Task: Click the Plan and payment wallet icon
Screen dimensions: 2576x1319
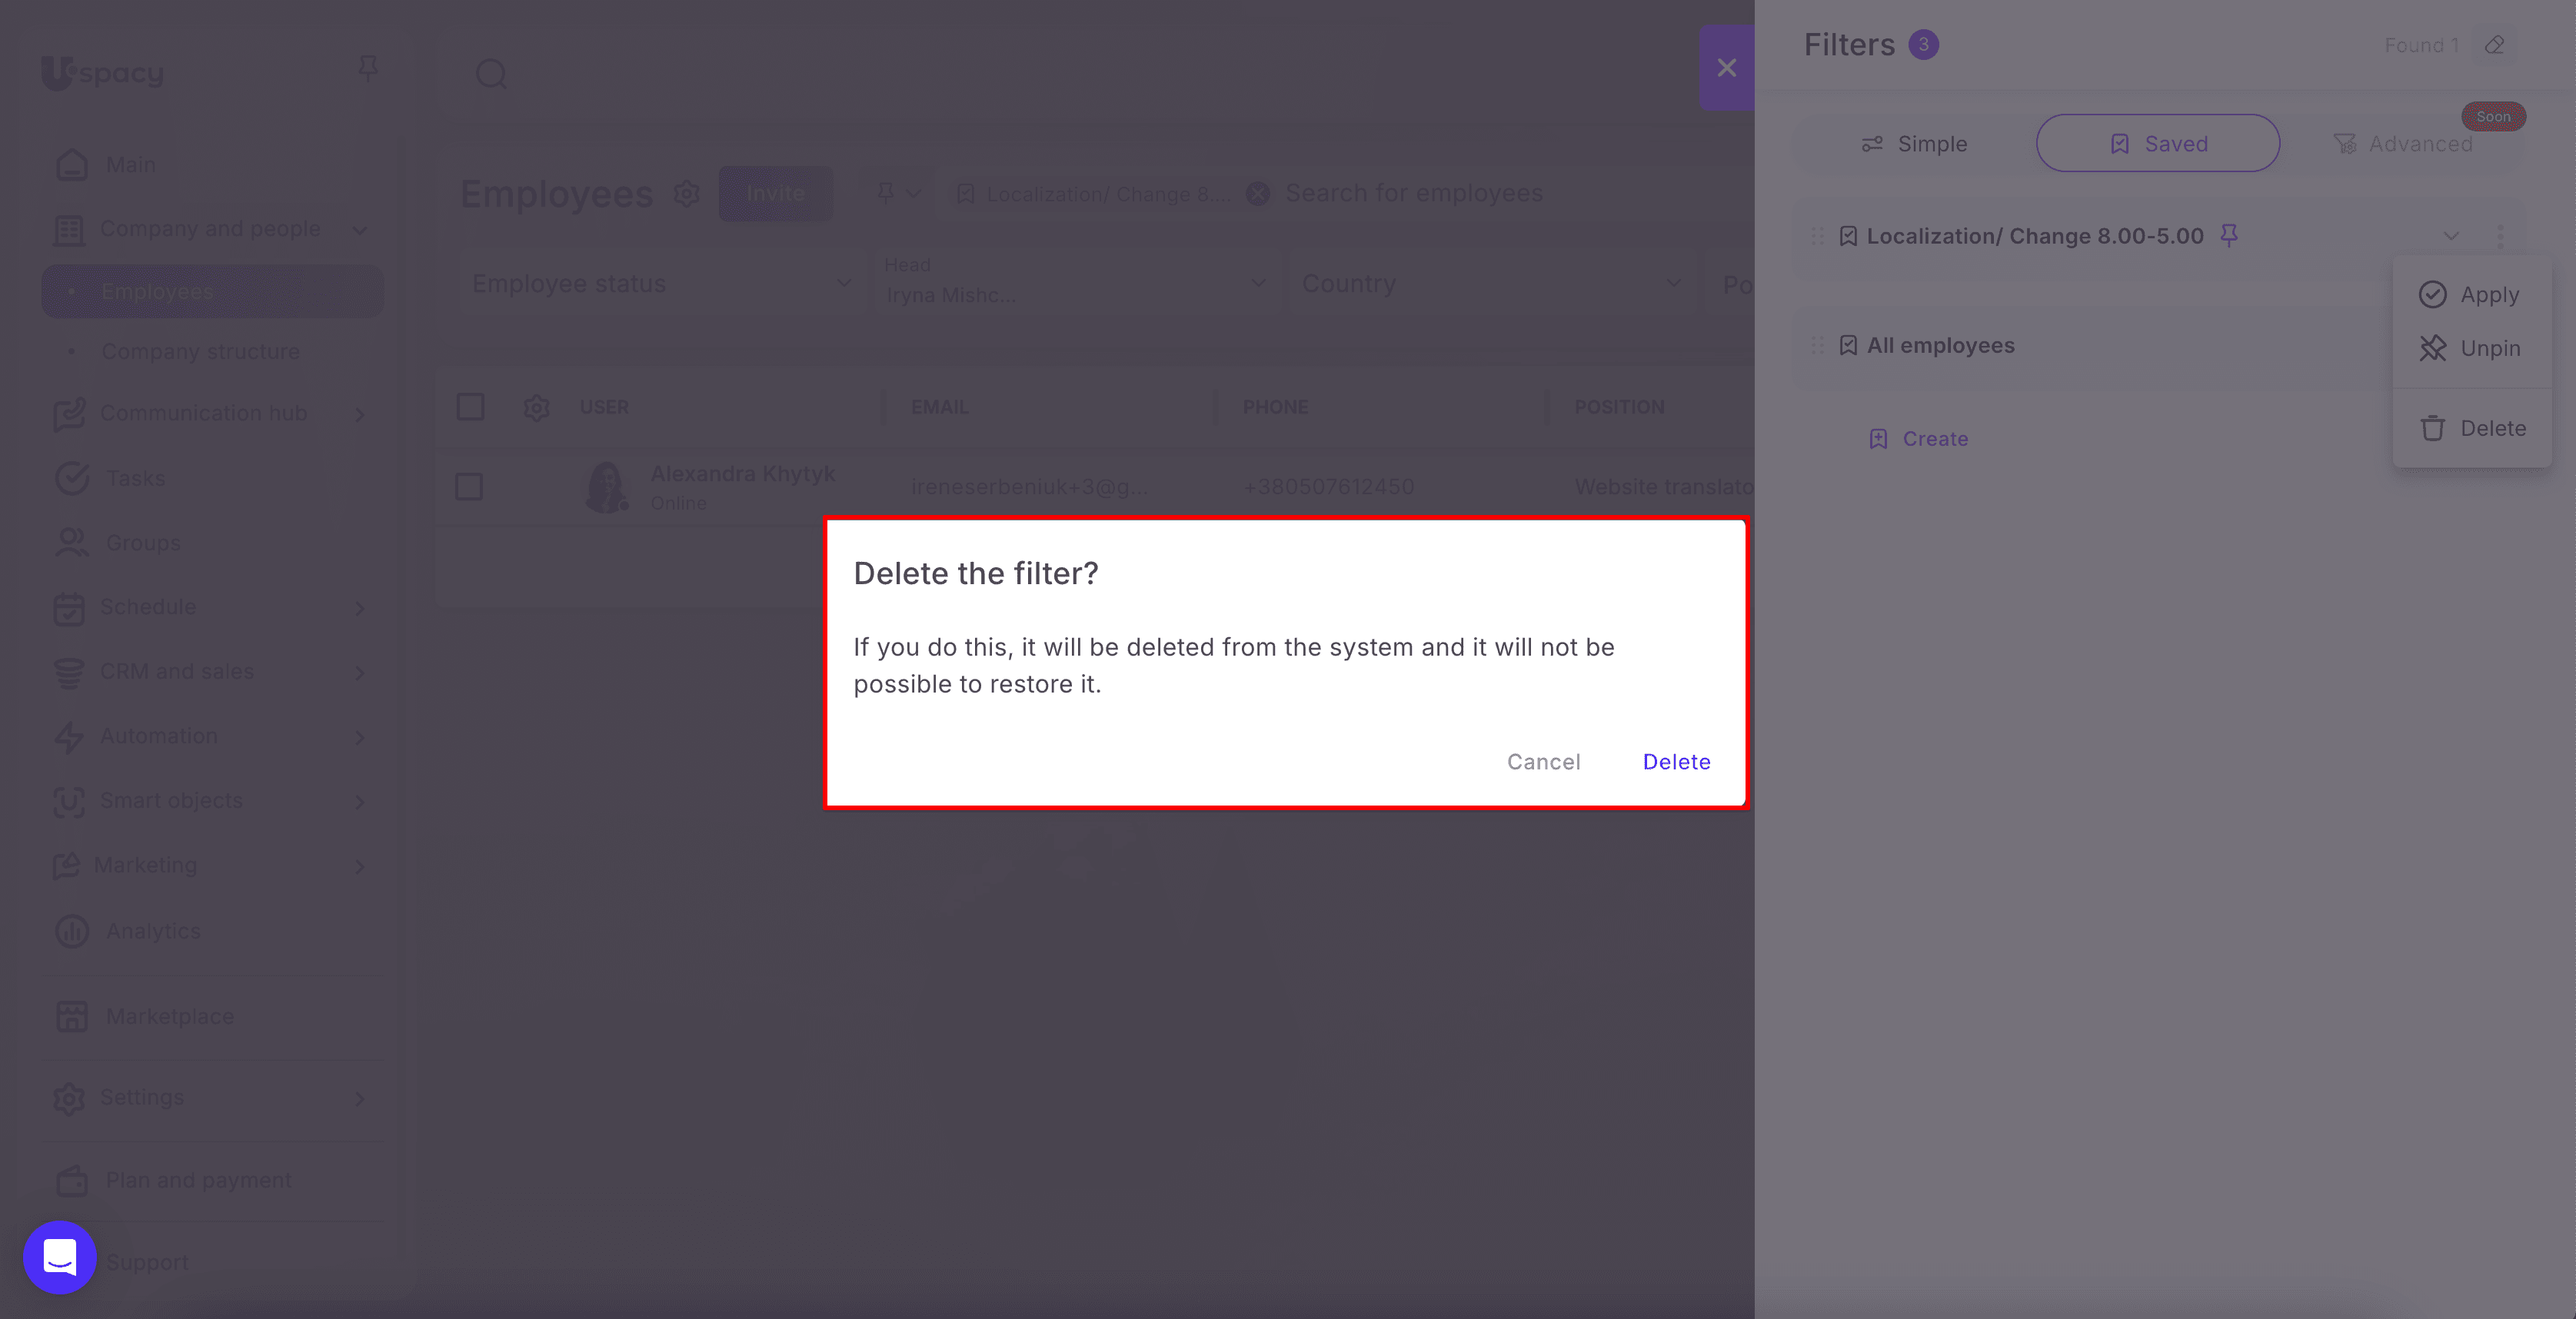Action: [x=72, y=1181]
